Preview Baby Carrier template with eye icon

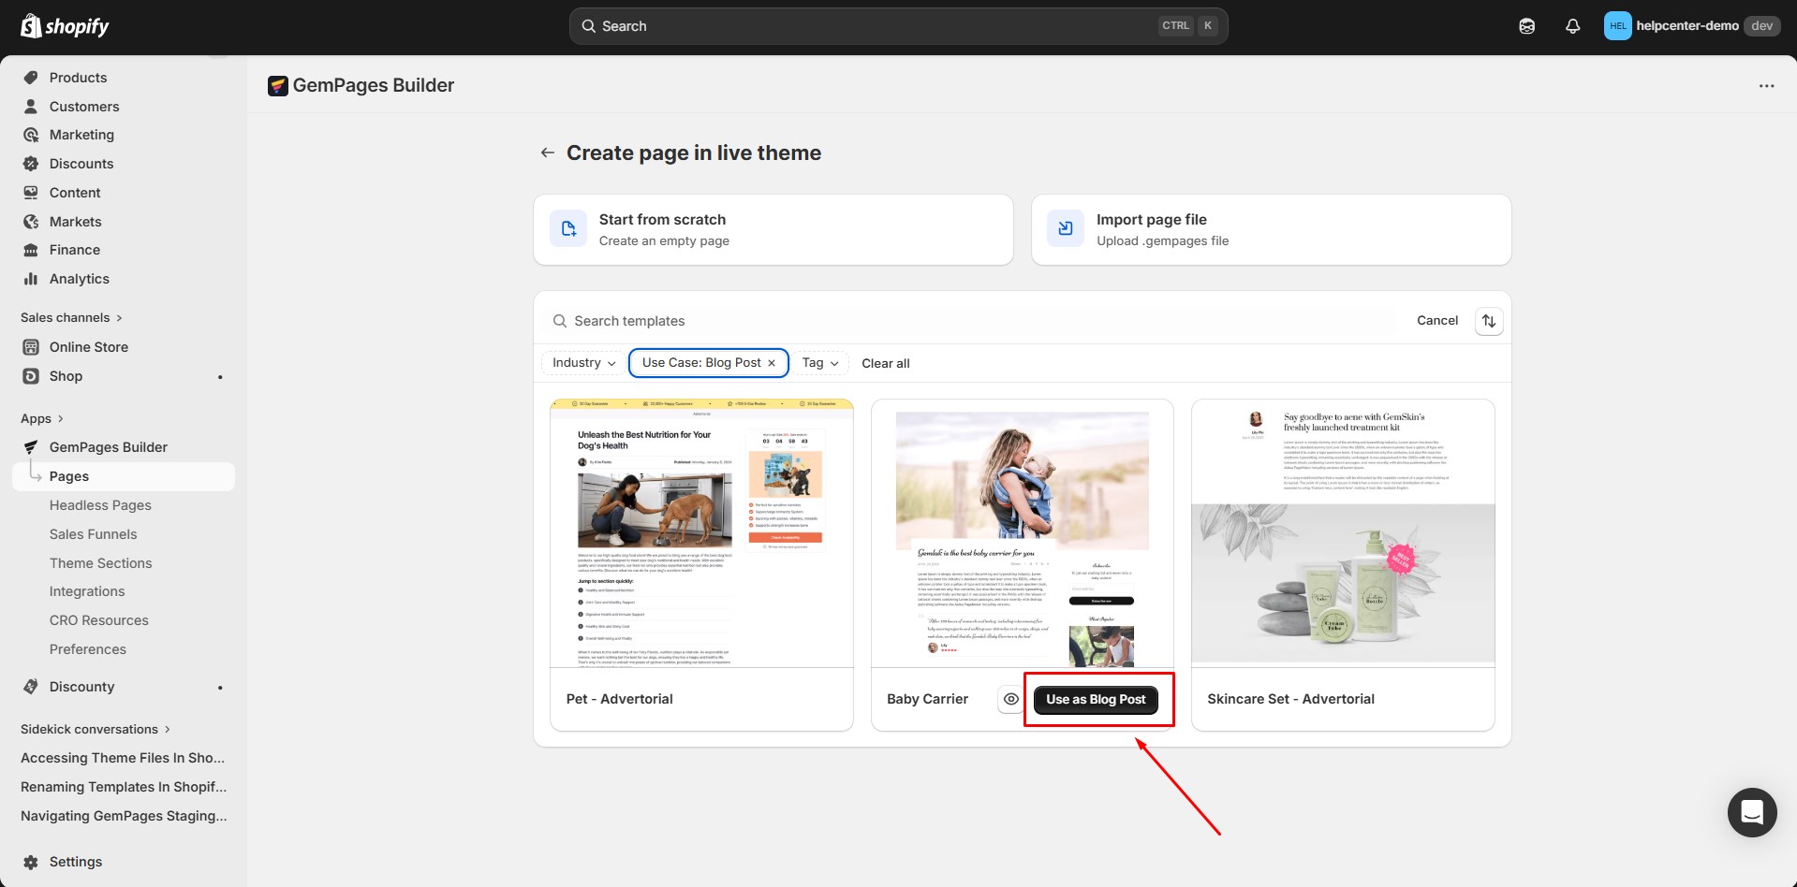click(1010, 699)
